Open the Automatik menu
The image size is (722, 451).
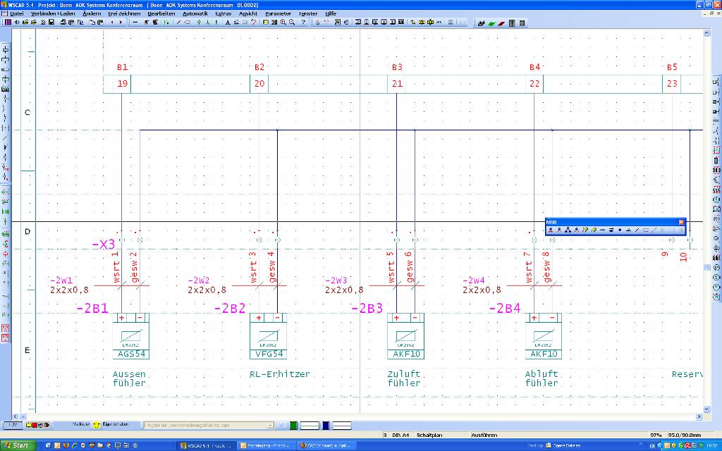click(195, 14)
